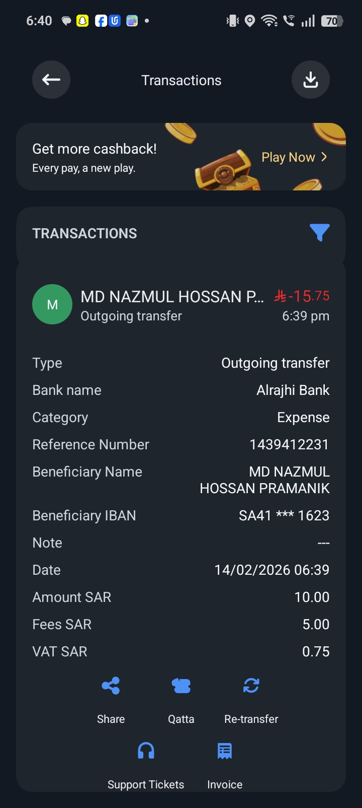362x808 pixels.
Task: Tap Play Now link
Action: [288, 157]
